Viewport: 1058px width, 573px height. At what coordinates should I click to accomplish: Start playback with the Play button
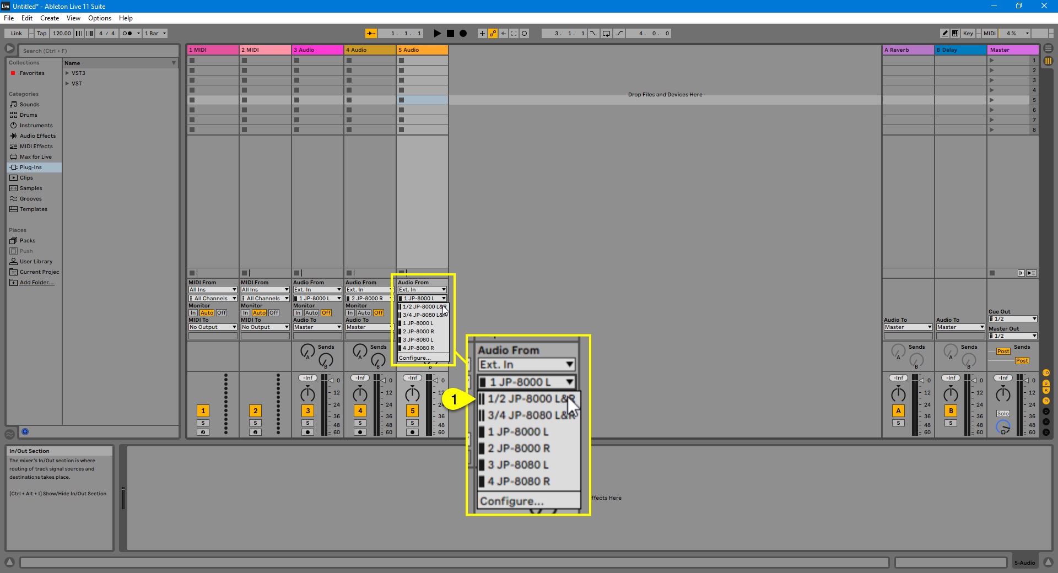pos(438,34)
